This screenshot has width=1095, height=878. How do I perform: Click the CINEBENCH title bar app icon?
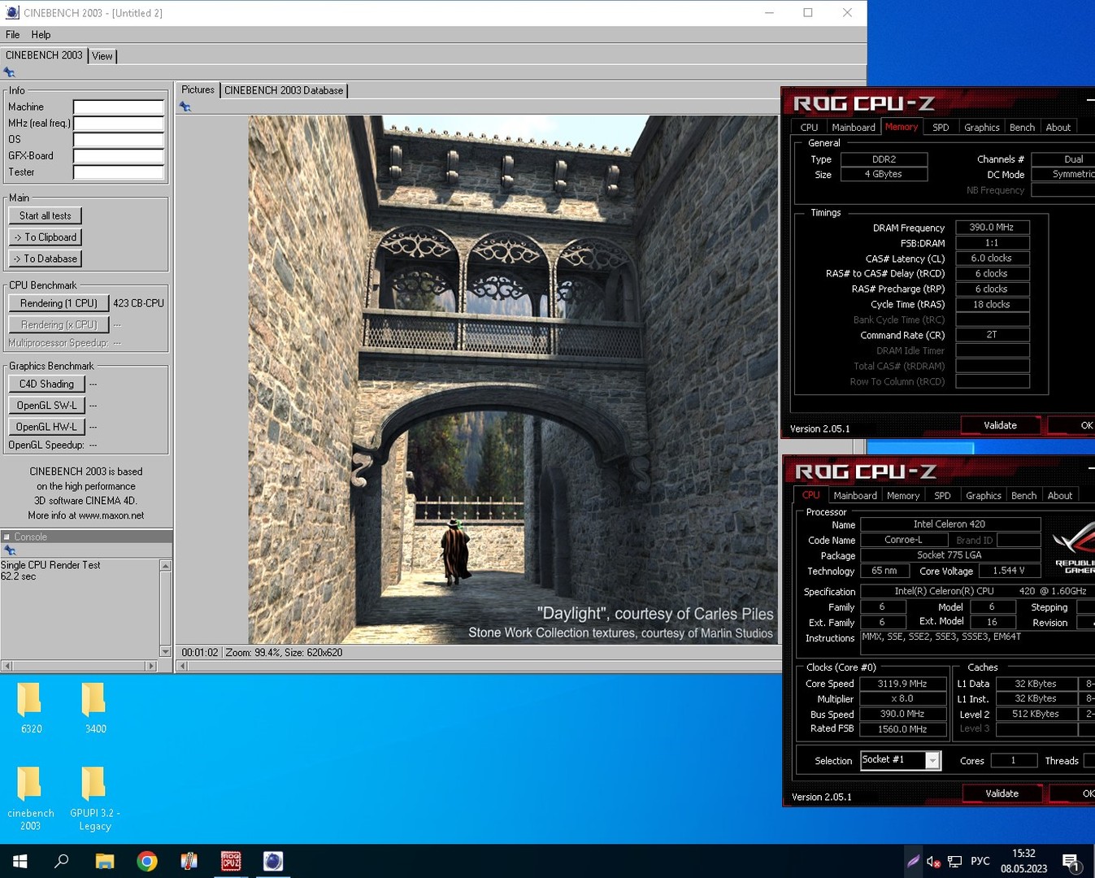(x=12, y=12)
